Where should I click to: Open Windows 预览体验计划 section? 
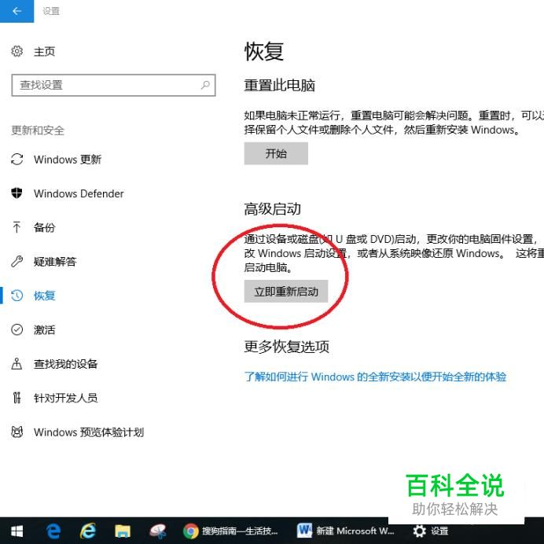pyautogui.click(x=89, y=432)
